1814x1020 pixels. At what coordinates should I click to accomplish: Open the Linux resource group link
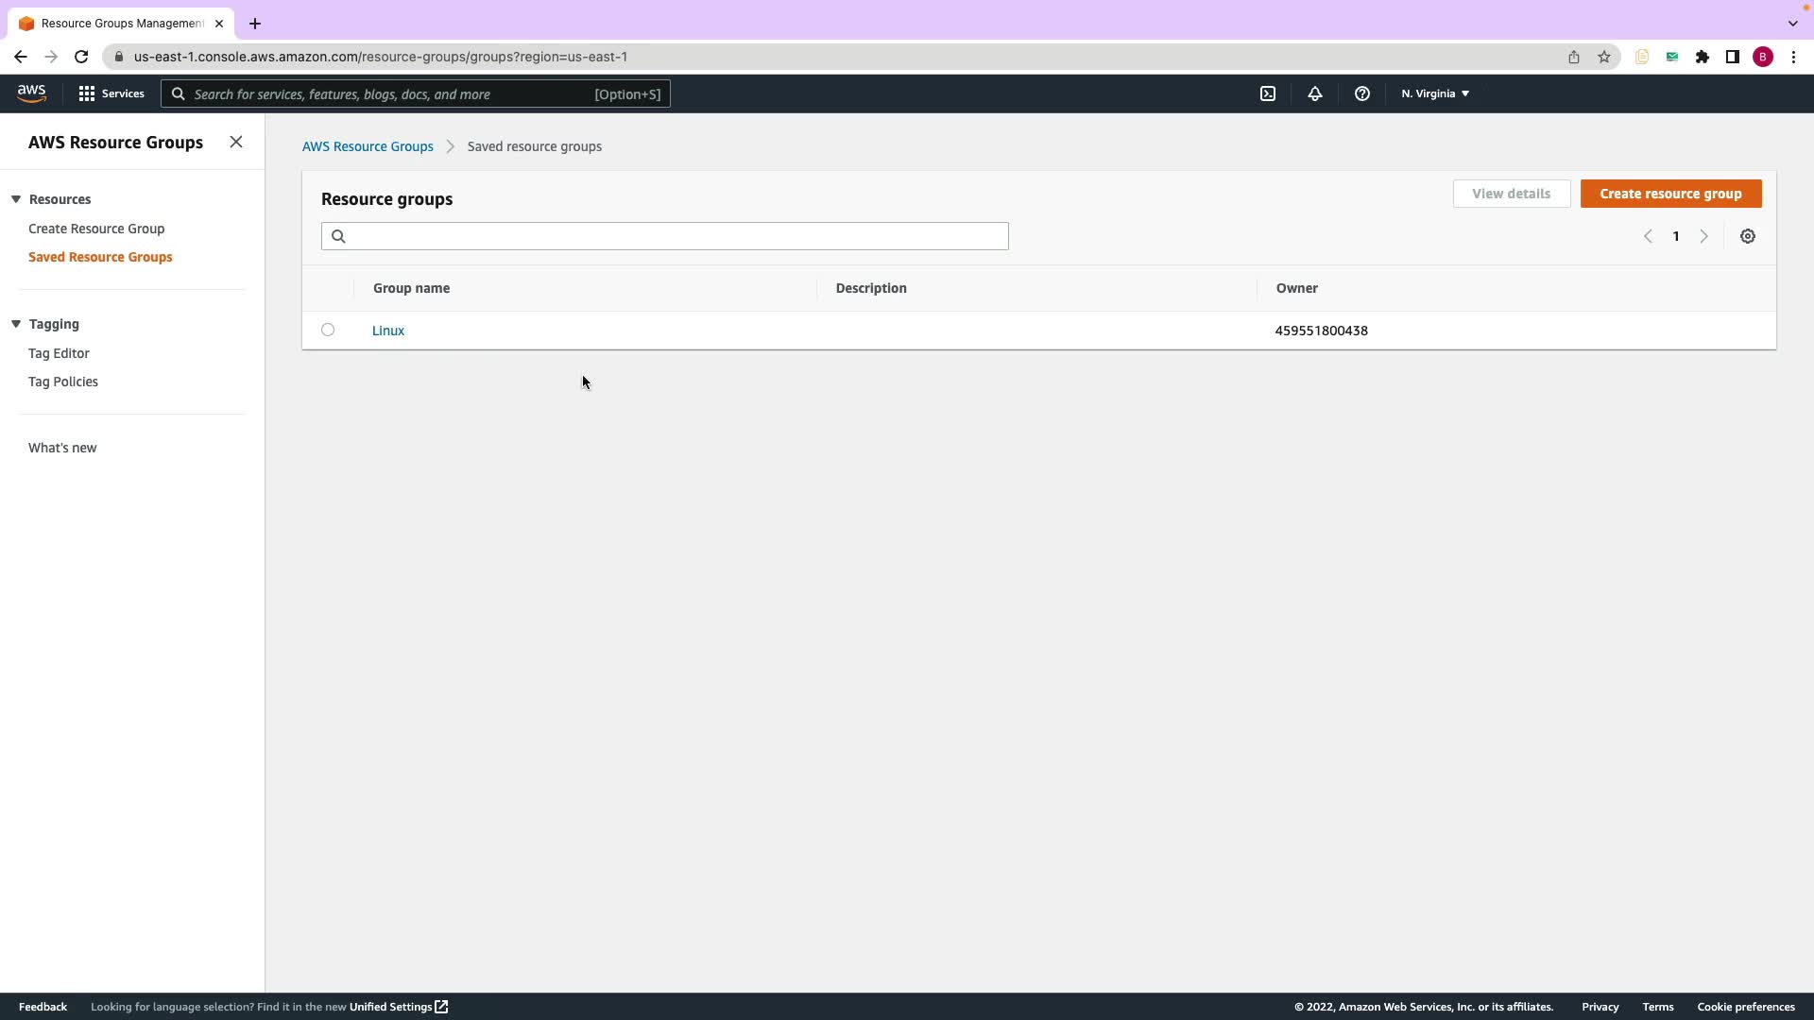click(388, 331)
